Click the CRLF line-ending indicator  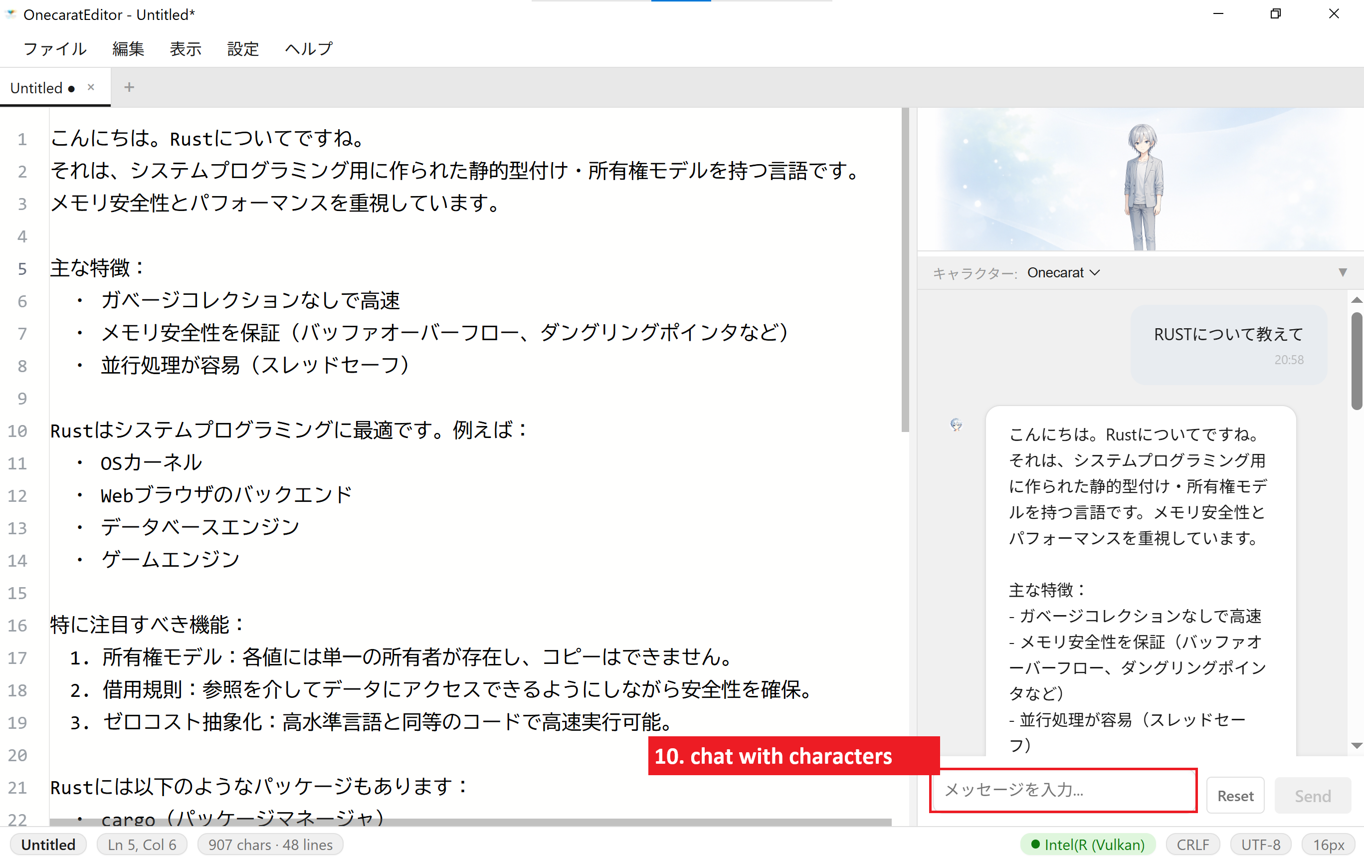point(1192,844)
